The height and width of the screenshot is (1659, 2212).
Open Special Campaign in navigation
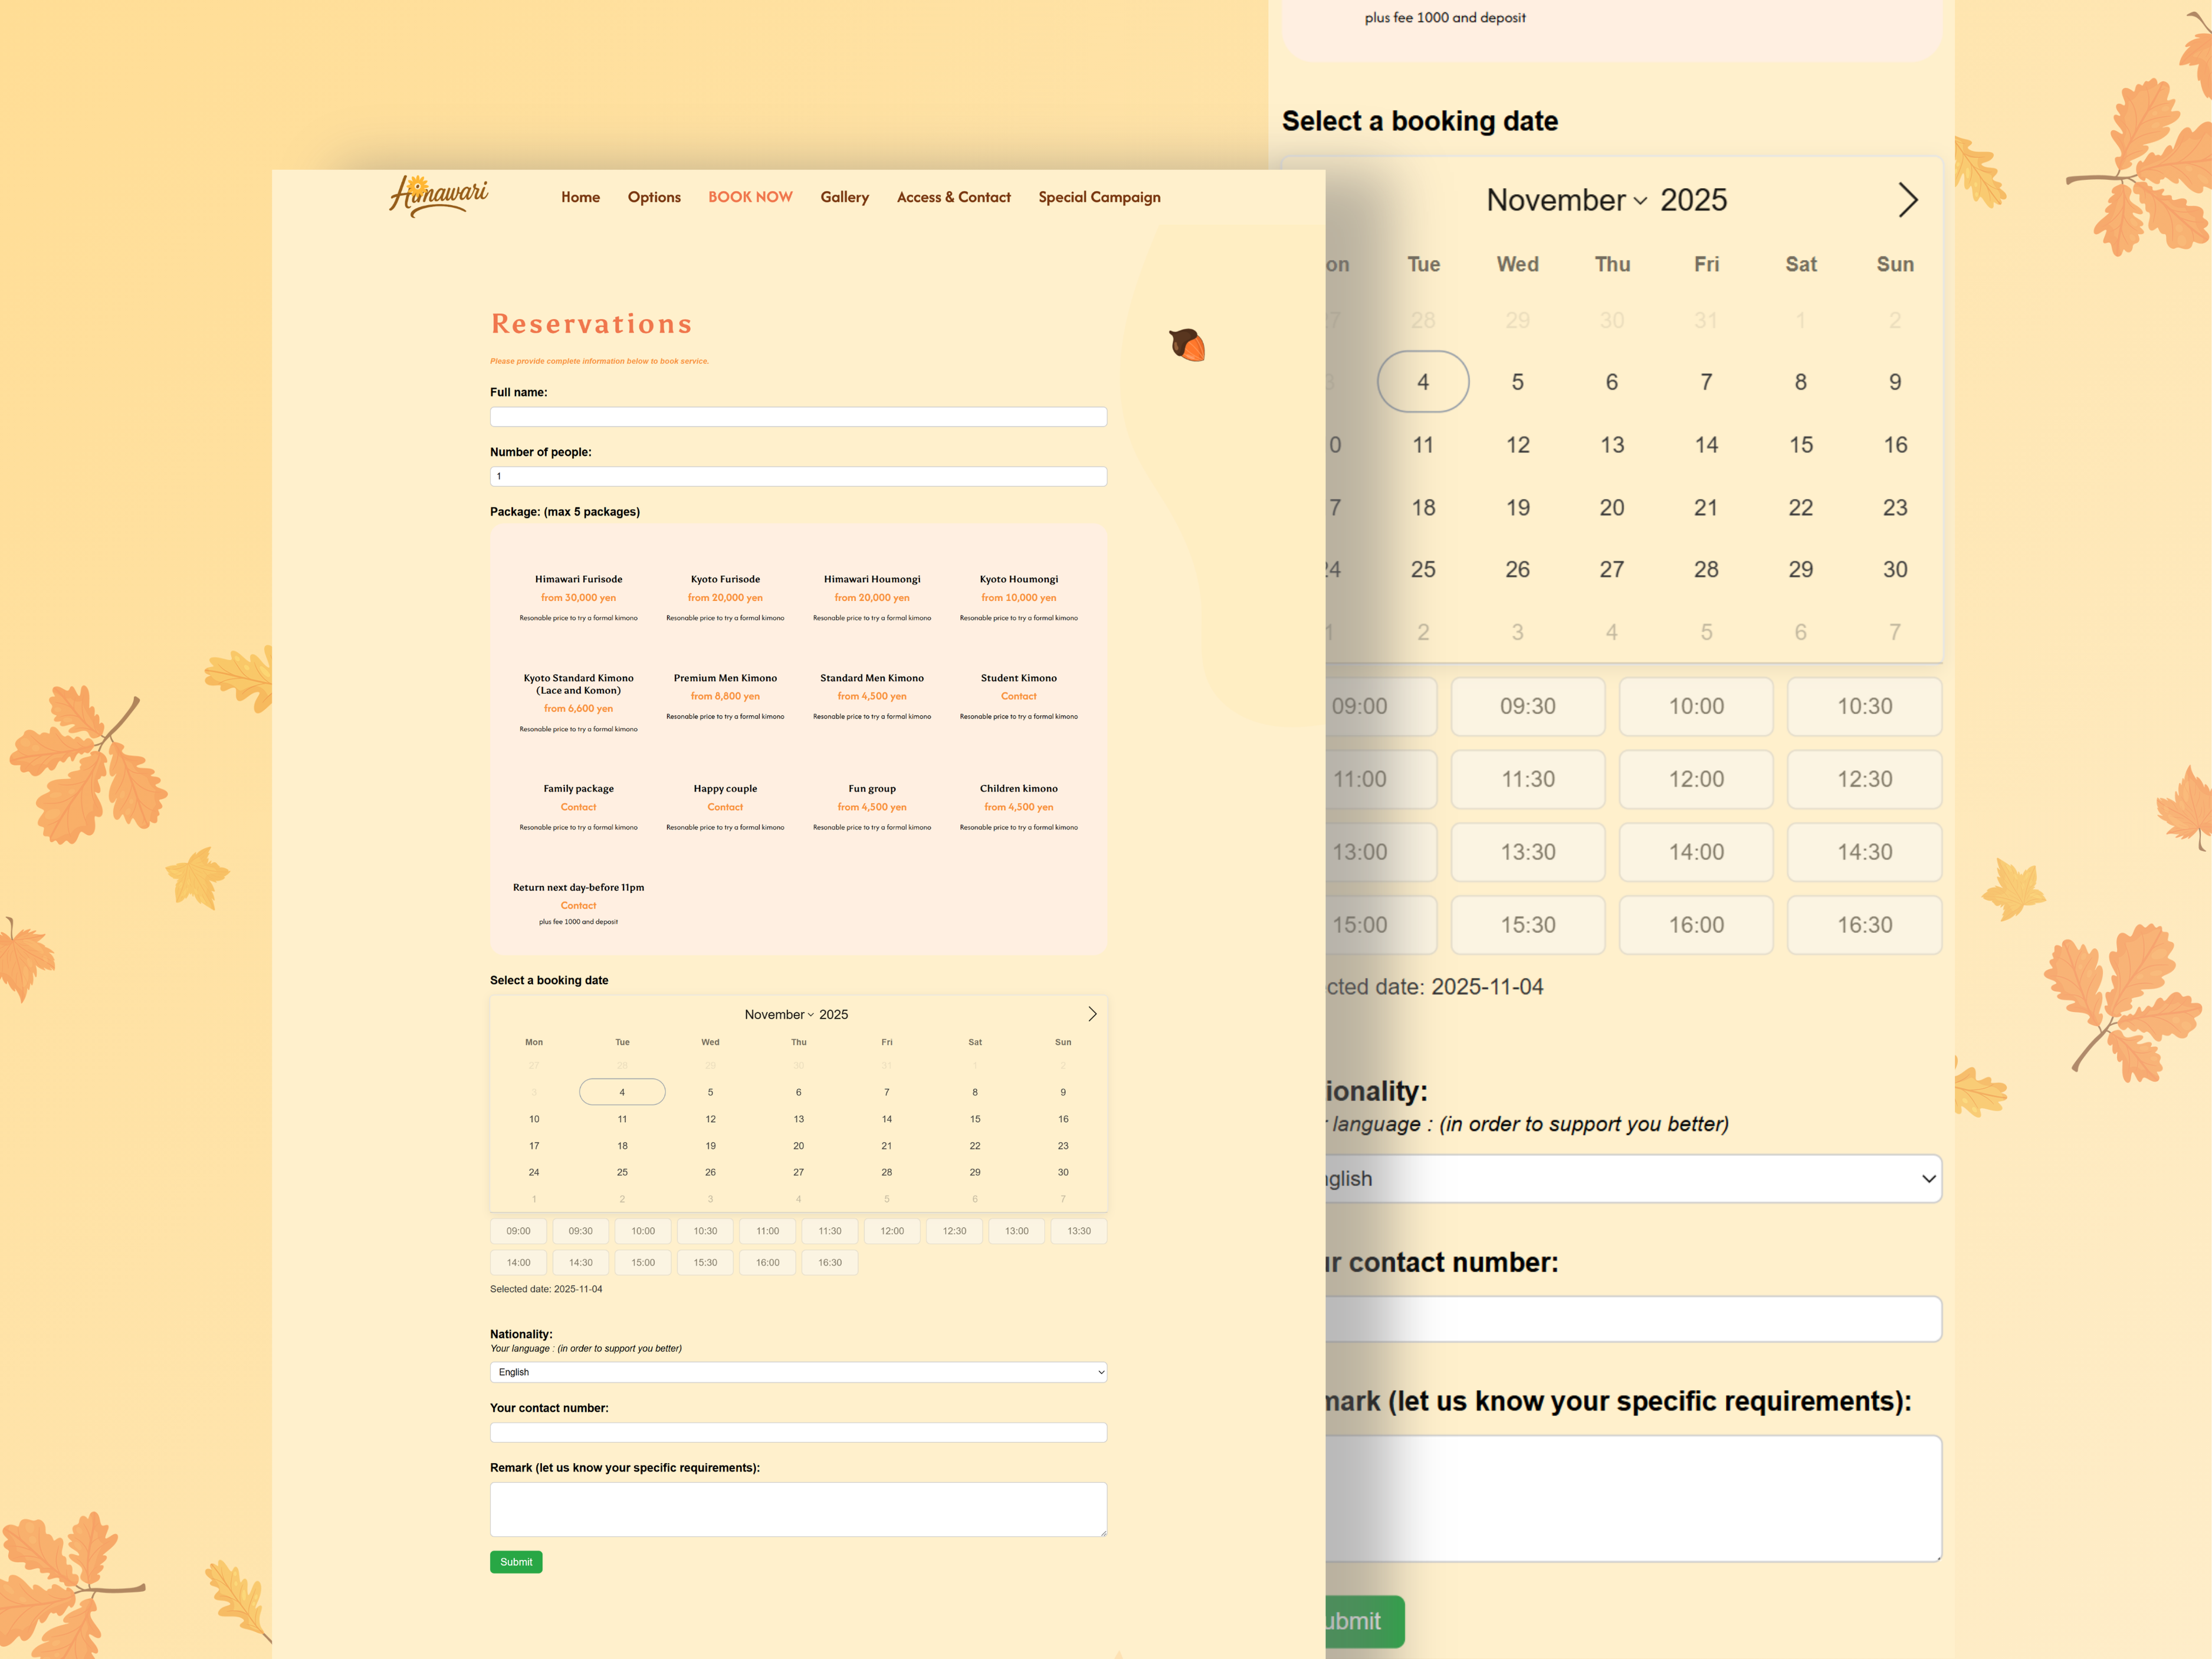pyautogui.click(x=1099, y=197)
